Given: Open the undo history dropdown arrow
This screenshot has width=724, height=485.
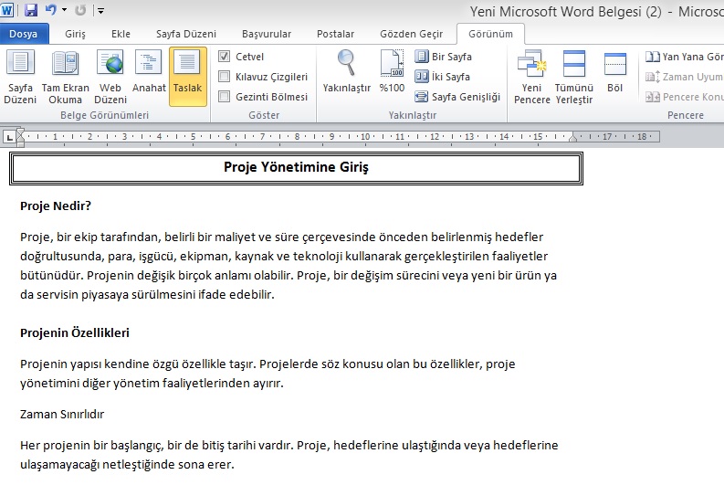Looking at the screenshot, I should coord(64,11).
